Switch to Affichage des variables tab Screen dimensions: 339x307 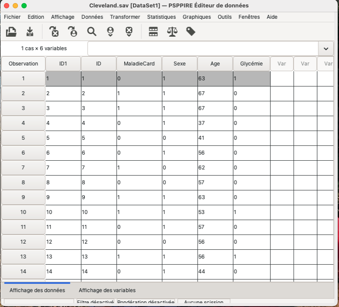coord(107,290)
